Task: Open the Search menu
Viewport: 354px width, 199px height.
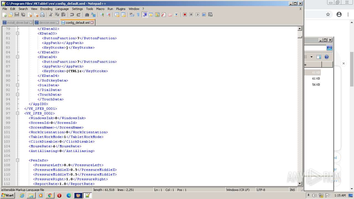Action: pos(23,9)
